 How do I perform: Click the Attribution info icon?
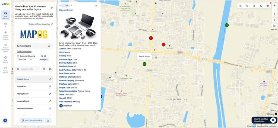coord(276,114)
